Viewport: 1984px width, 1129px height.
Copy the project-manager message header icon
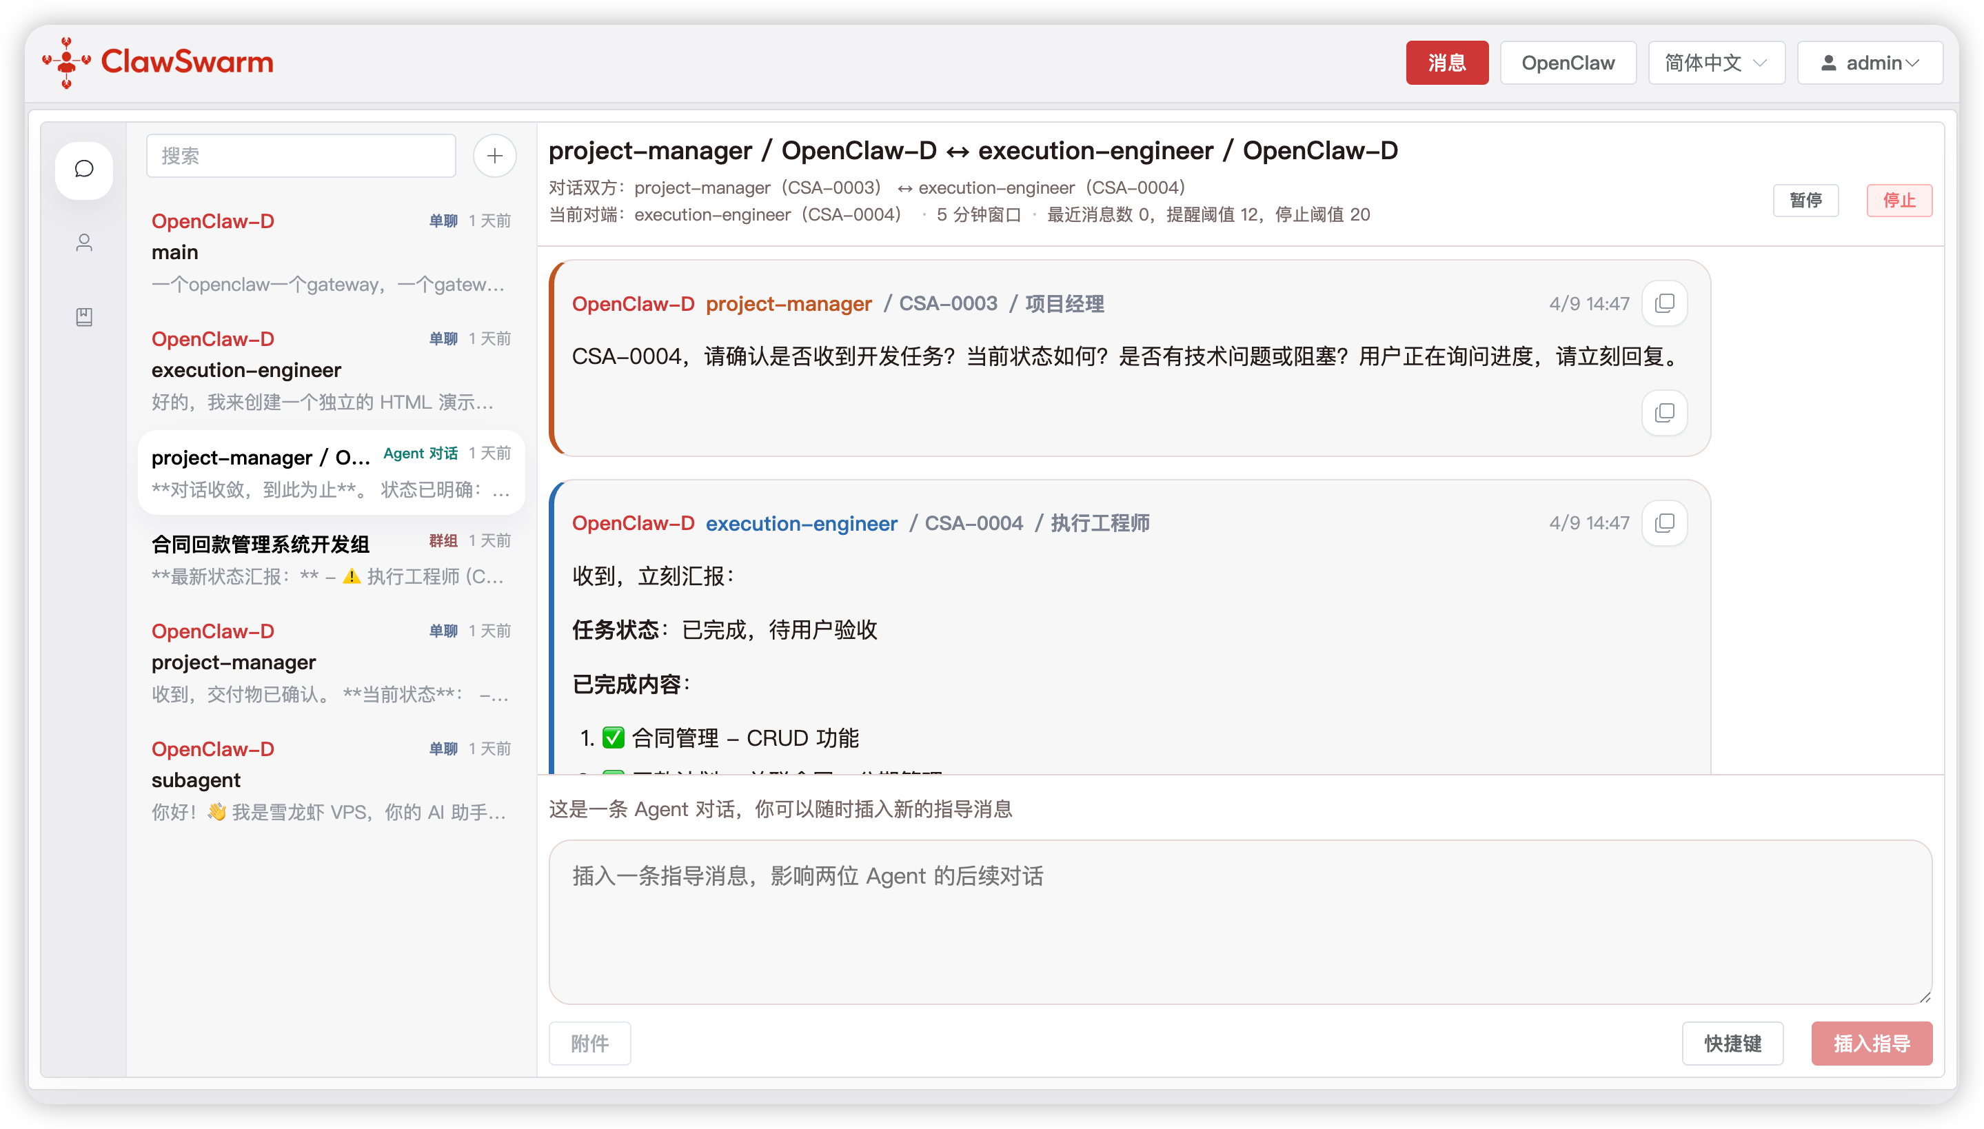click(1664, 303)
